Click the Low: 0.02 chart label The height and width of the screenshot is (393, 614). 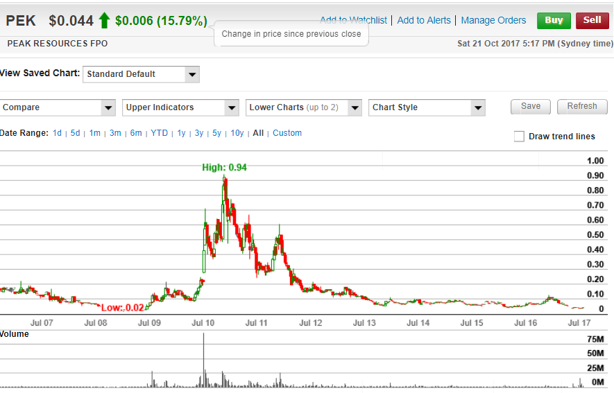(x=123, y=308)
